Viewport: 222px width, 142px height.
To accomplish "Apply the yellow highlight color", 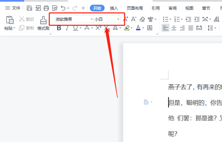I will [127, 28].
